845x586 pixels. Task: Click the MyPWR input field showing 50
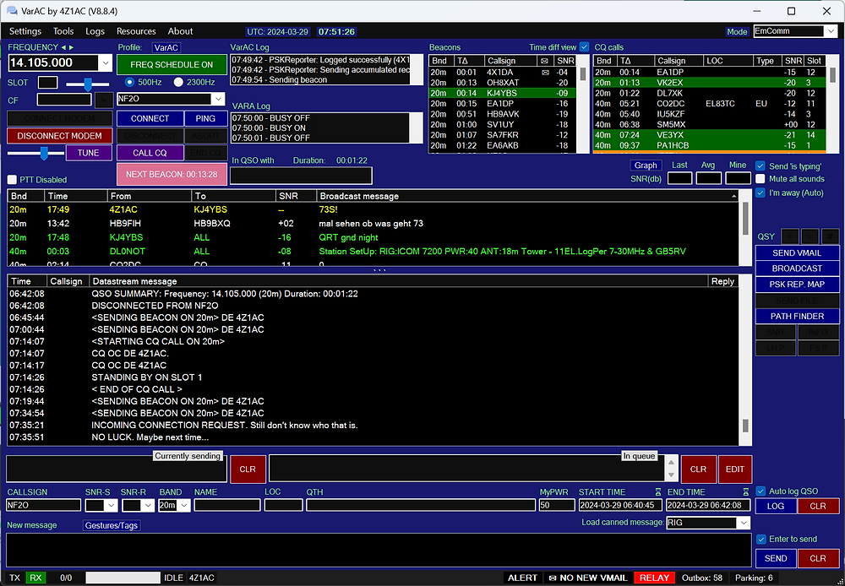[557, 505]
